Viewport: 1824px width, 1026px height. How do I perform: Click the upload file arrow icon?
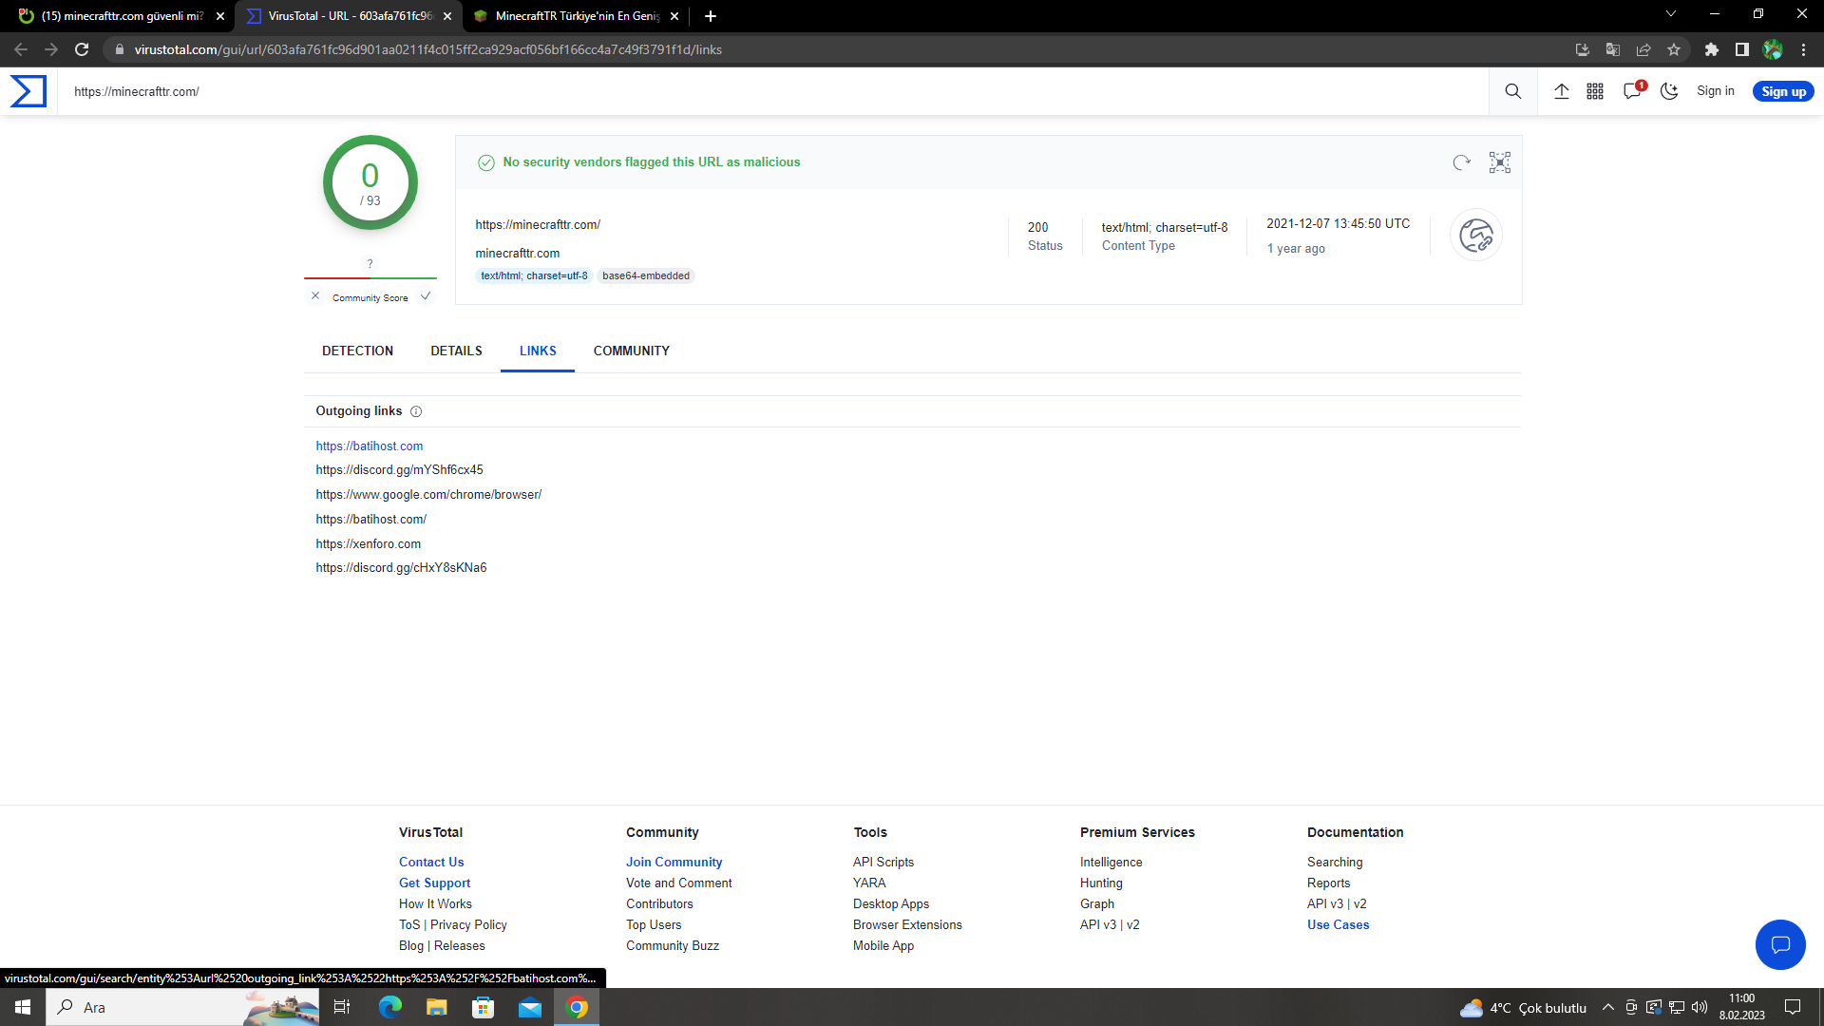point(1561,91)
